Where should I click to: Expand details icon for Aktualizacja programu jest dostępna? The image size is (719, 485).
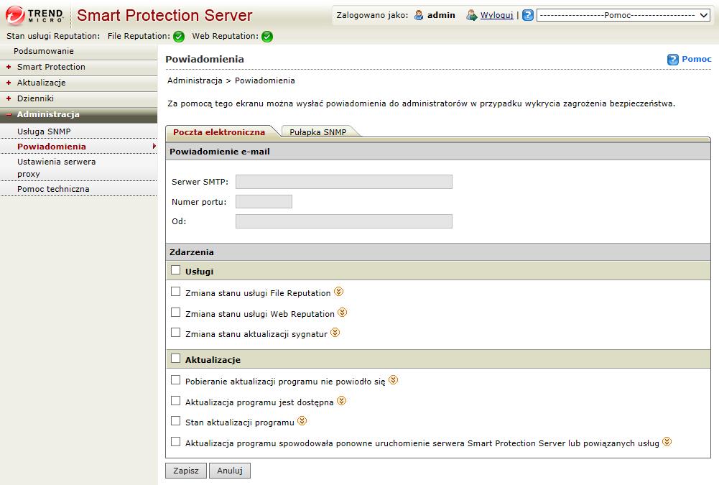342,400
